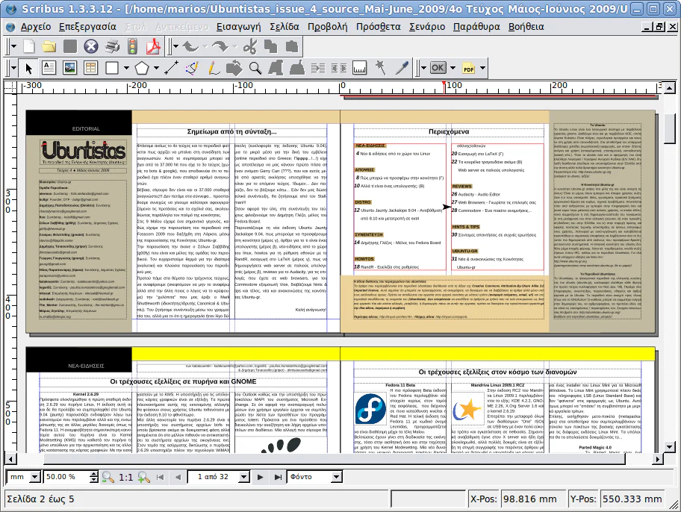681x512 pixels.
Task: Insert a text frame tool
Action: point(49,68)
